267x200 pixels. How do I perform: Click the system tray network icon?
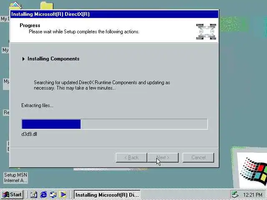pyautogui.click(x=235, y=195)
